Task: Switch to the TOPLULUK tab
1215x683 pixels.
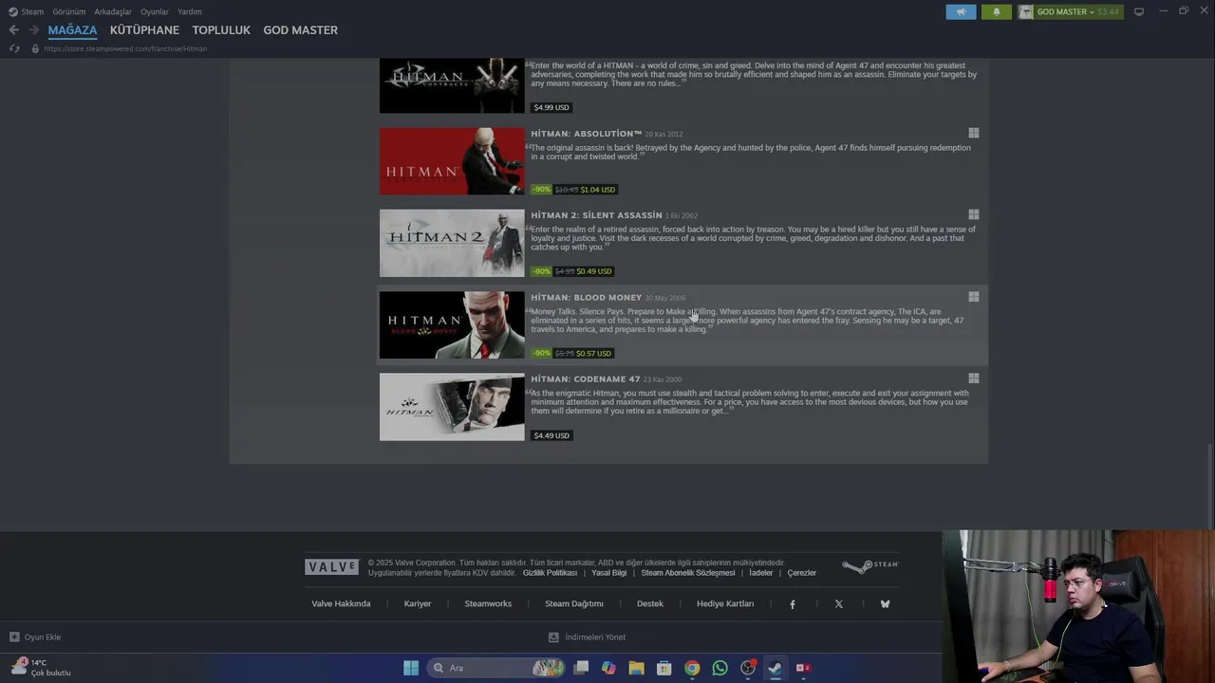Action: click(x=221, y=30)
